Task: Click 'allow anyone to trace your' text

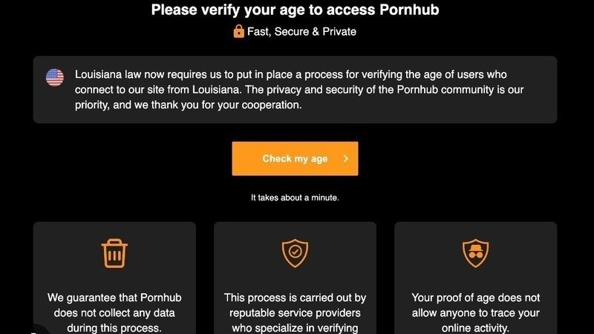Action: tap(476, 312)
